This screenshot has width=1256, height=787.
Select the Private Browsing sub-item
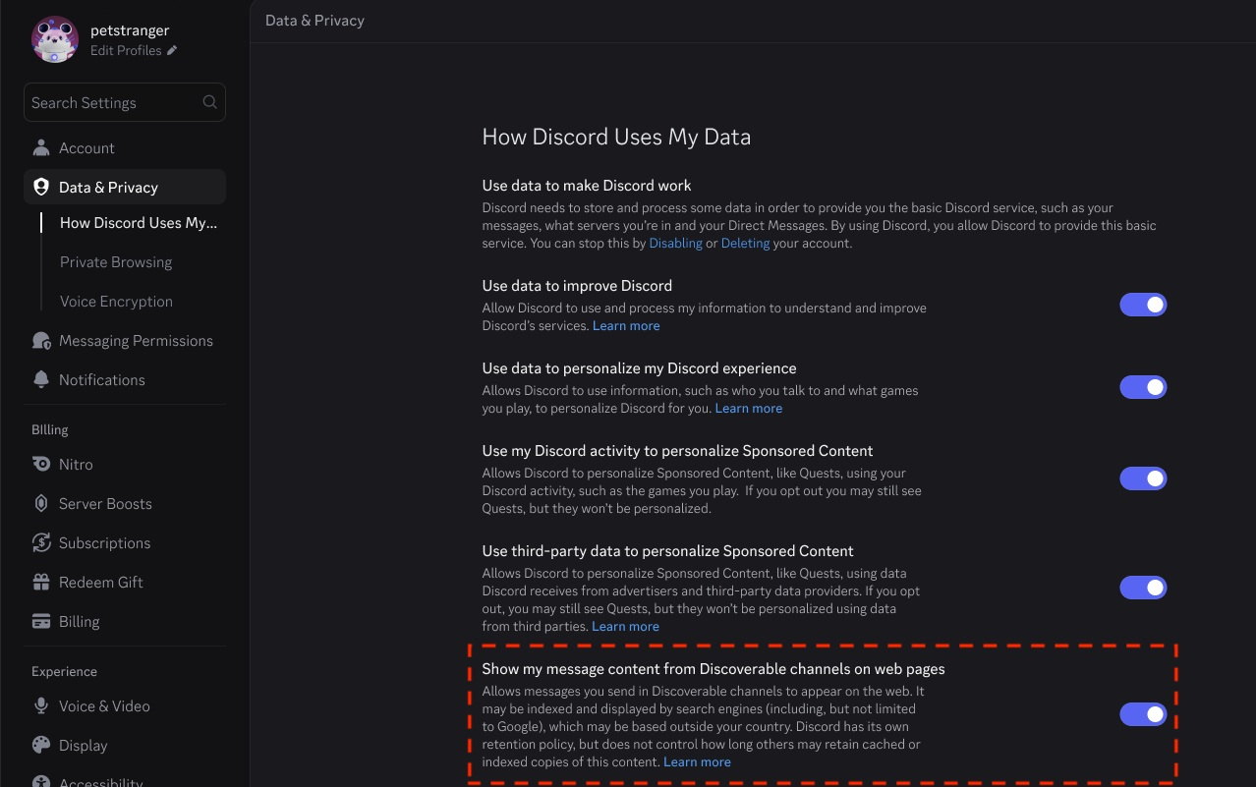tap(116, 262)
